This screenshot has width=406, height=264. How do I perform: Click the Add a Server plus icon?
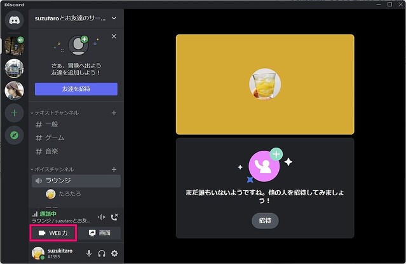pos(14,113)
